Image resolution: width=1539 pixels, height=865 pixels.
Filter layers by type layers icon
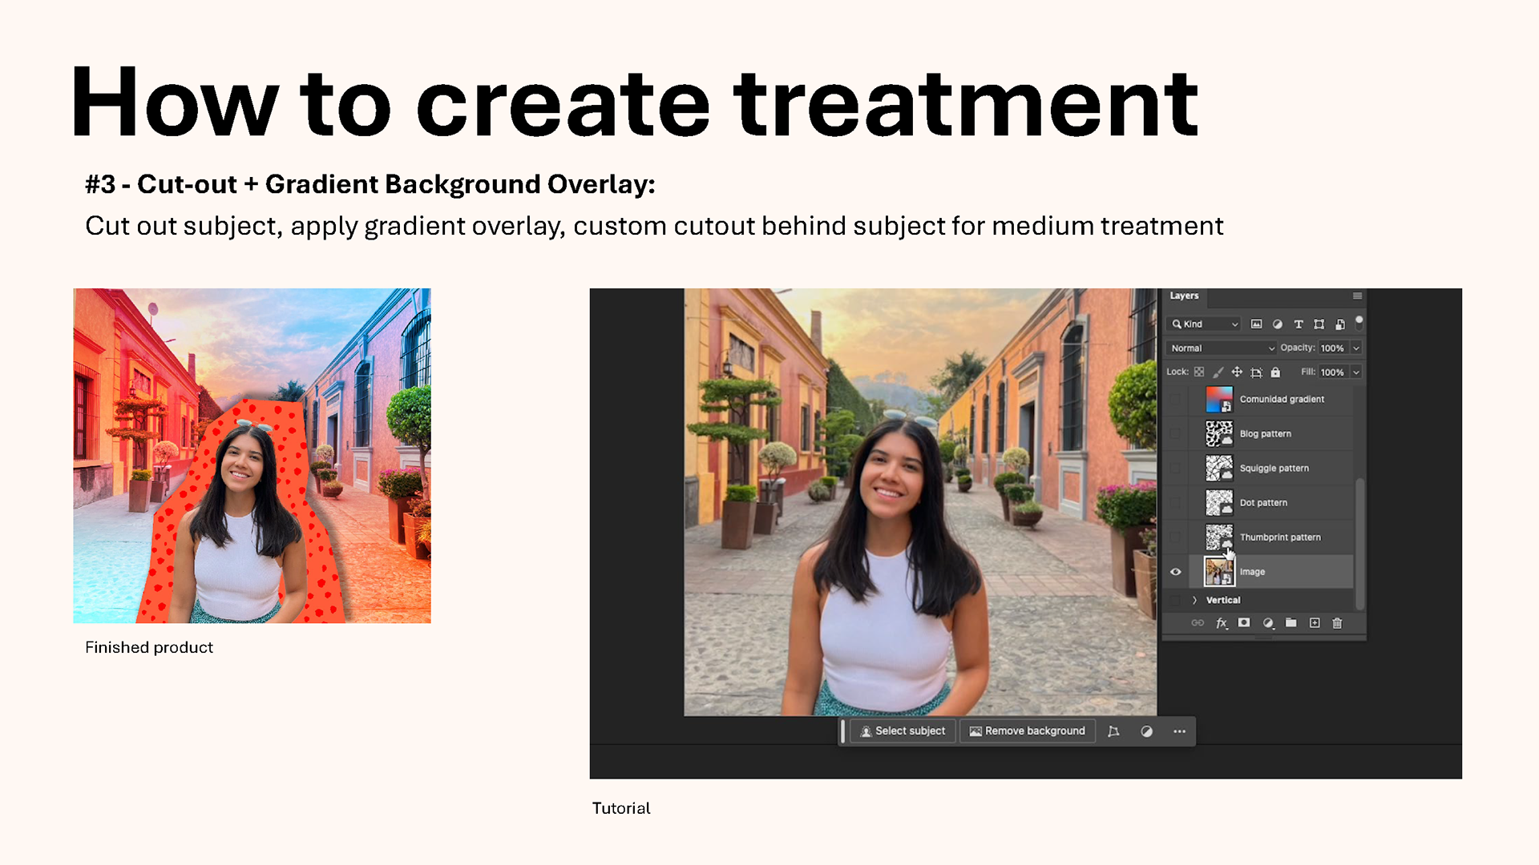coord(1299,324)
